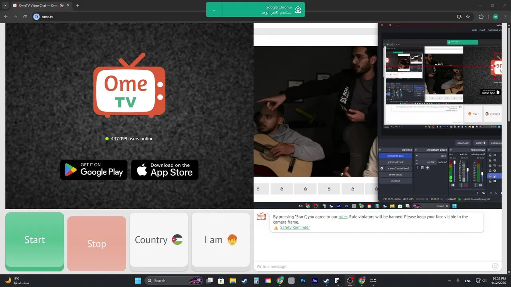The height and width of the screenshot is (287, 511).
Task: Click the webcam icon in Google Chrome notification
Action: point(298,10)
